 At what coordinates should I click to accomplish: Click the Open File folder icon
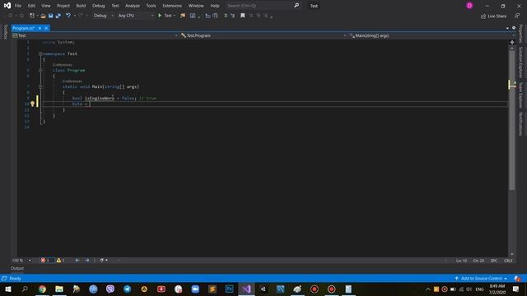pos(43,16)
